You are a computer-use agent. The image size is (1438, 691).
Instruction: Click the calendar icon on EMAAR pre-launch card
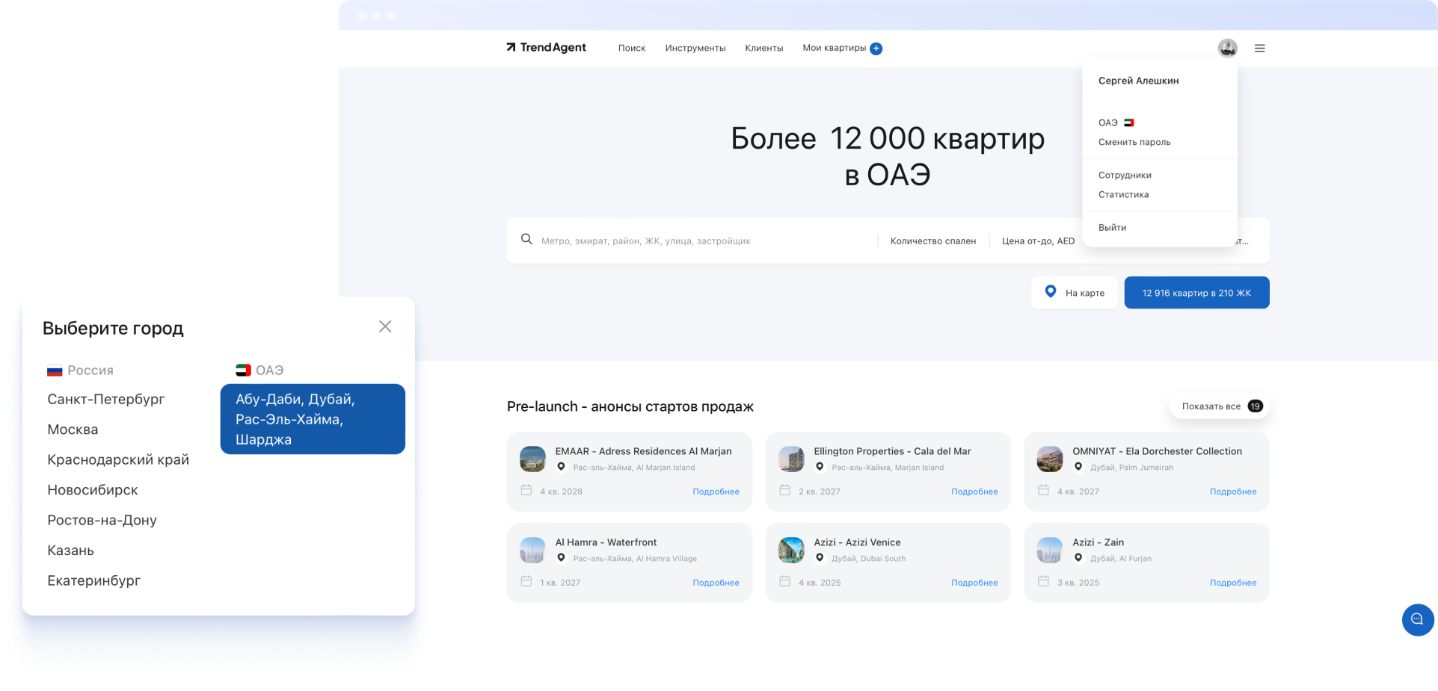(x=526, y=491)
